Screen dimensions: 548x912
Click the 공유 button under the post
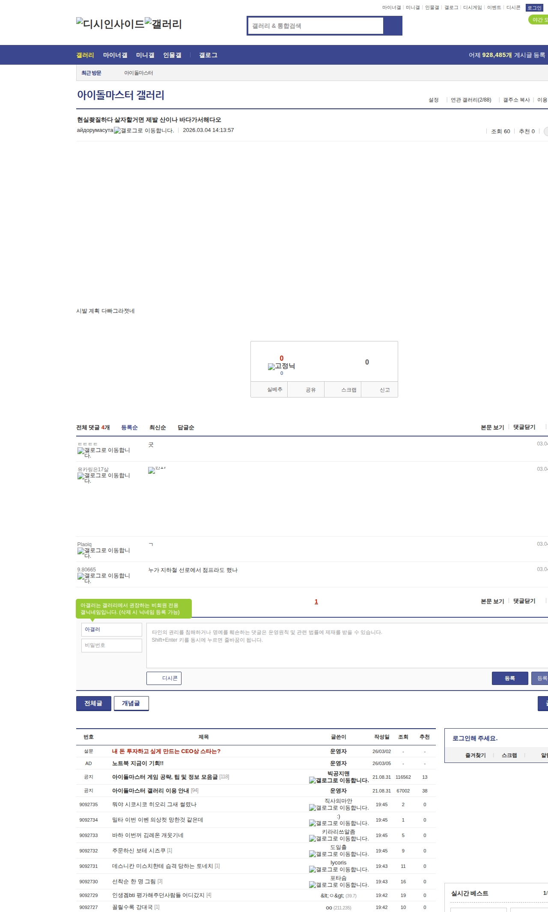click(x=306, y=390)
